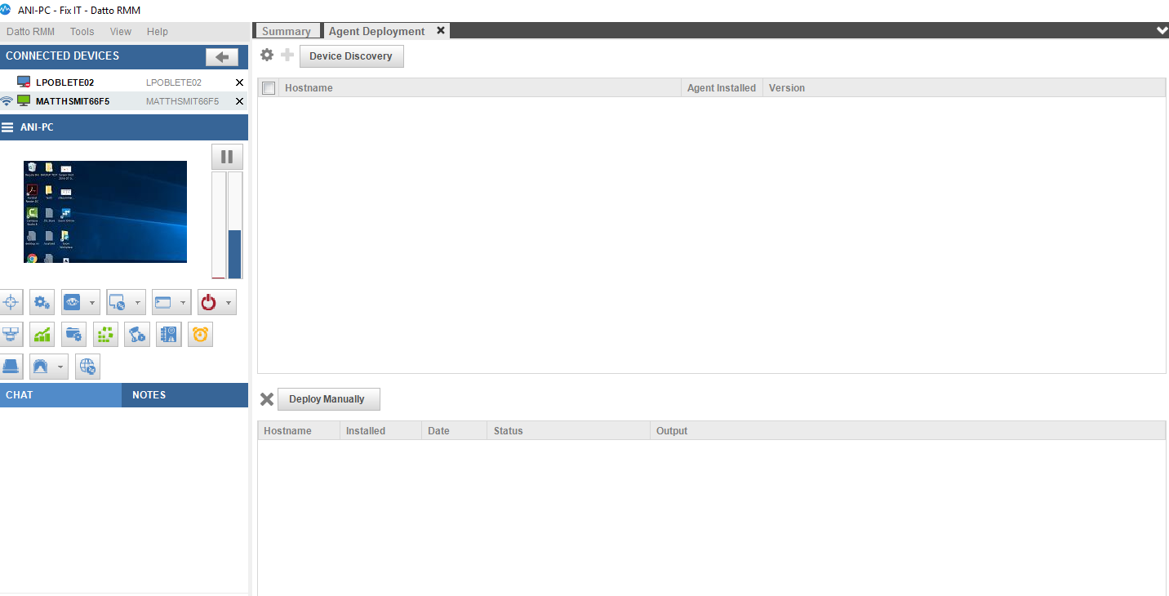This screenshot has width=1169, height=596.
Task: Expand the tunnel icon dropdown arrow
Action: 62,367
